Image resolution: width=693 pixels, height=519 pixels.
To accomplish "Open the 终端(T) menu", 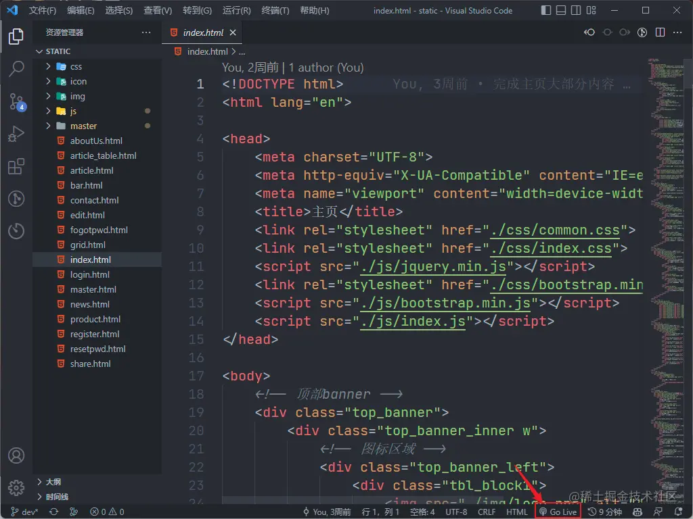I will [275, 10].
